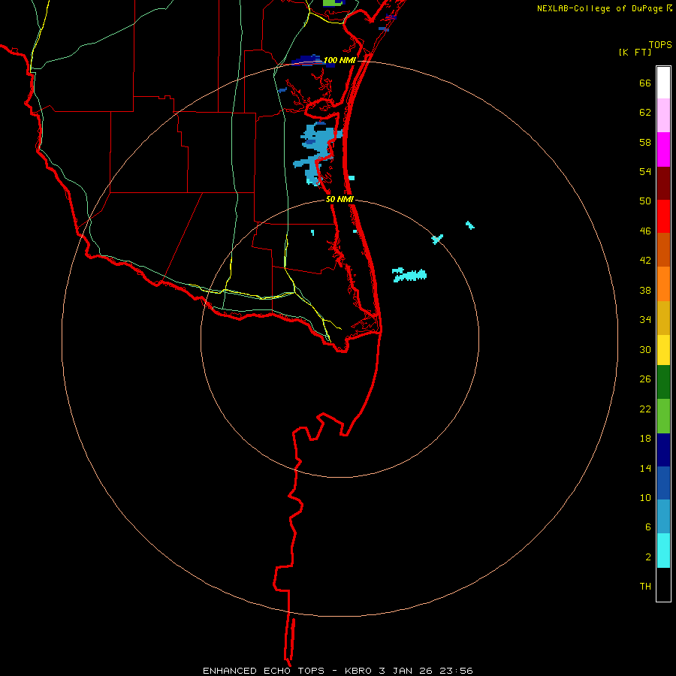Viewport: 676px width, 676px height.
Task: Click the TH label on the legend
Action: (x=645, y=587)
